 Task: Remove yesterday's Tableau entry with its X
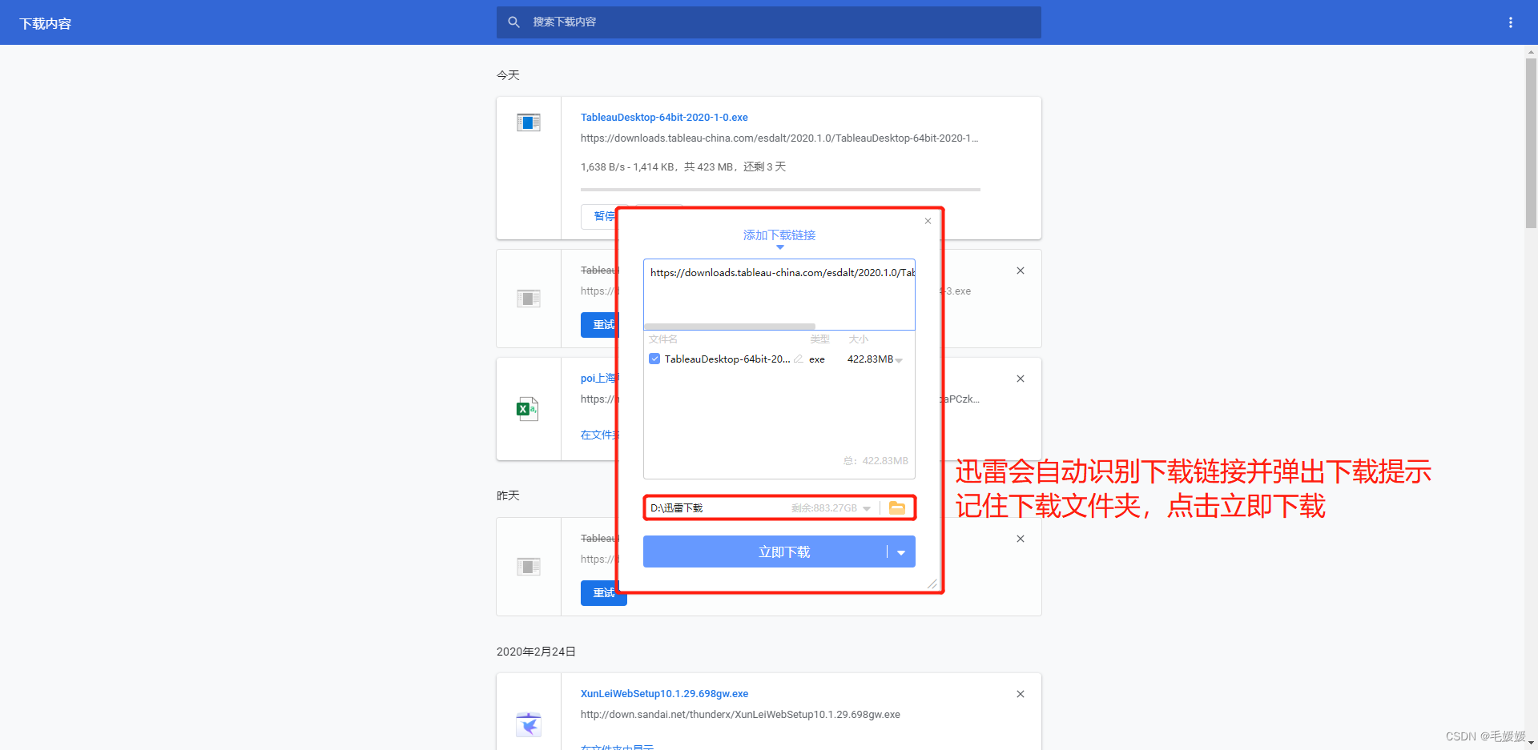(1021, 539)
